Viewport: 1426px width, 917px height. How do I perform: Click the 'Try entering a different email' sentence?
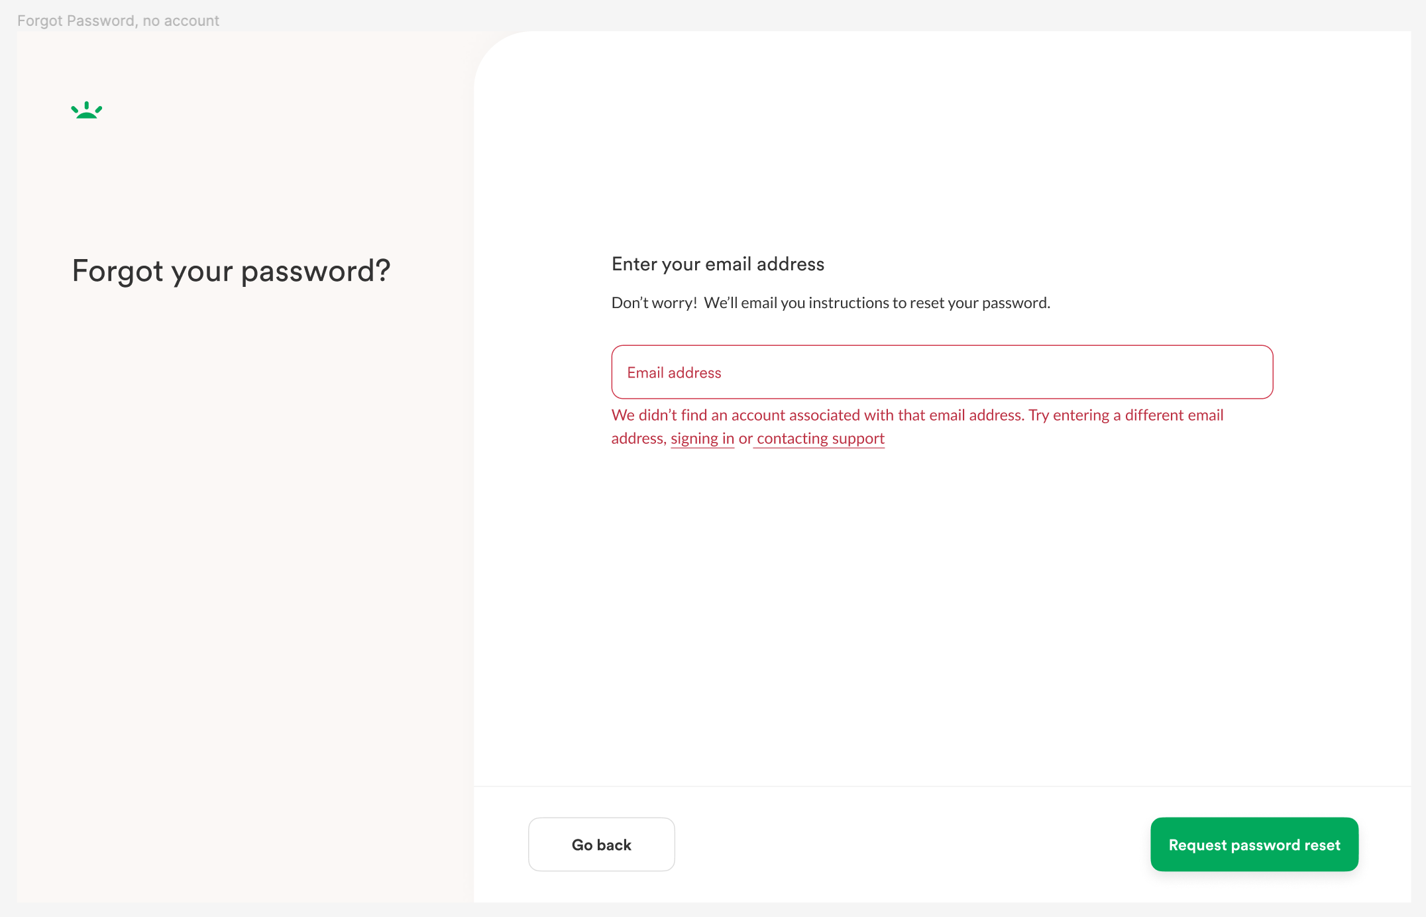[x=1126, y=415]
